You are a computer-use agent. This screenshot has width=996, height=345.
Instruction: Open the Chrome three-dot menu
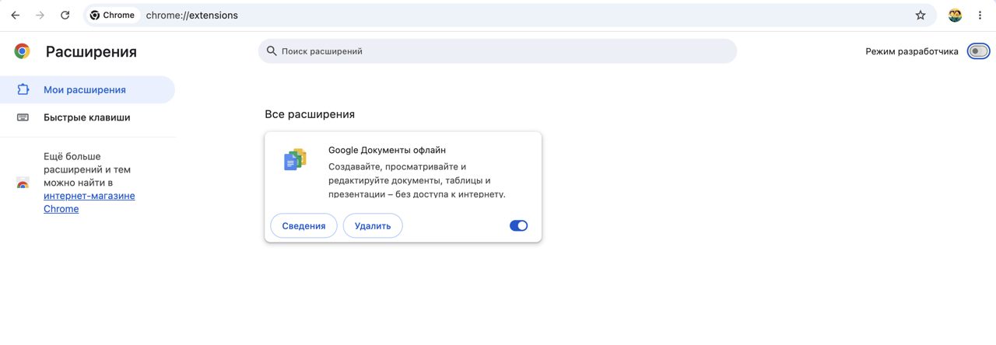point(980,15)
